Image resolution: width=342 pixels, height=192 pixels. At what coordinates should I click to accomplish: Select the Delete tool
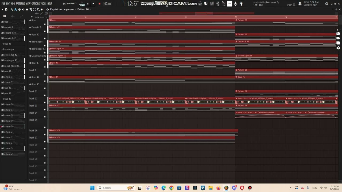coord(19,9)
